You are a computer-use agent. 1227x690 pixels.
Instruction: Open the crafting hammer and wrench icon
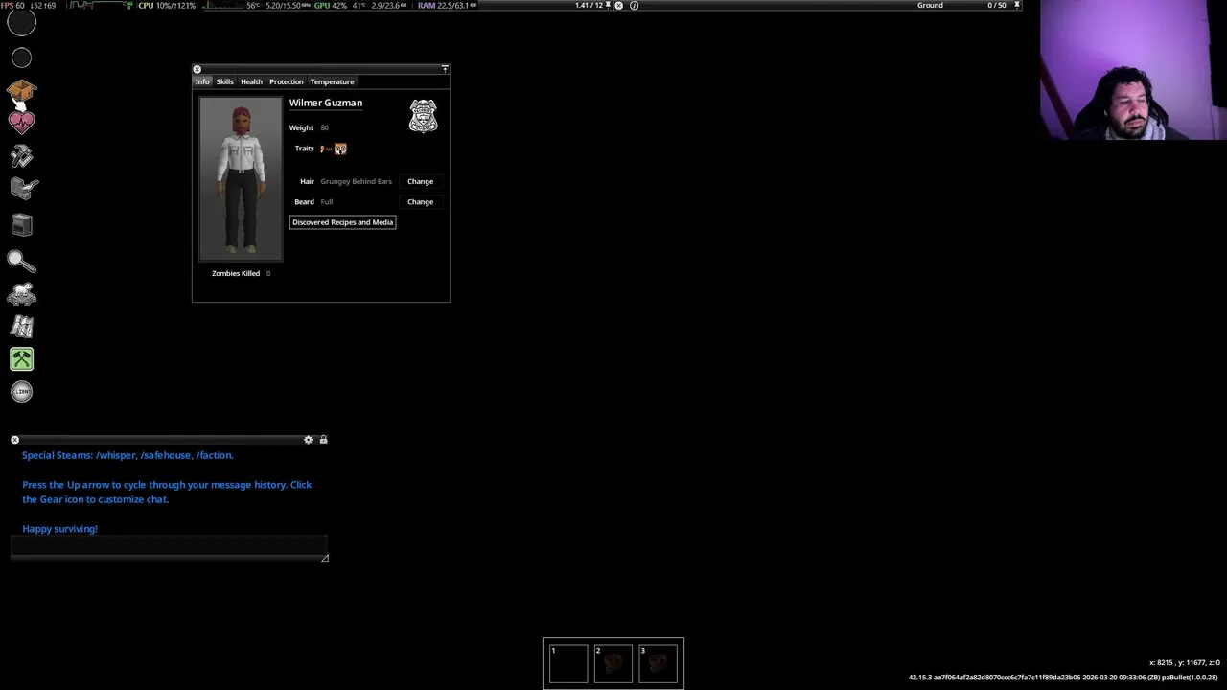pyautogui.click(x=22, y=155)
